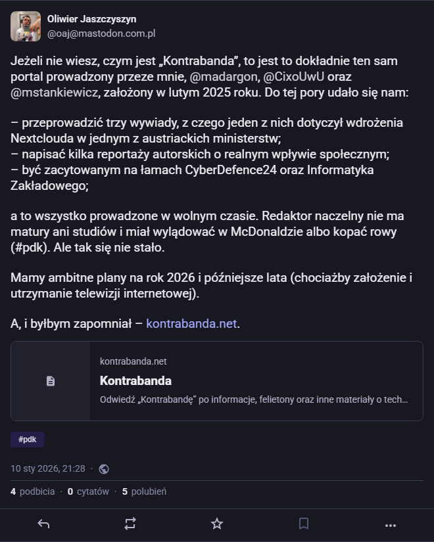The height and width of the screenshot is (542, 434).
Task: View the 4 podbicia boosts list
Action: click(x=32, y=491)
